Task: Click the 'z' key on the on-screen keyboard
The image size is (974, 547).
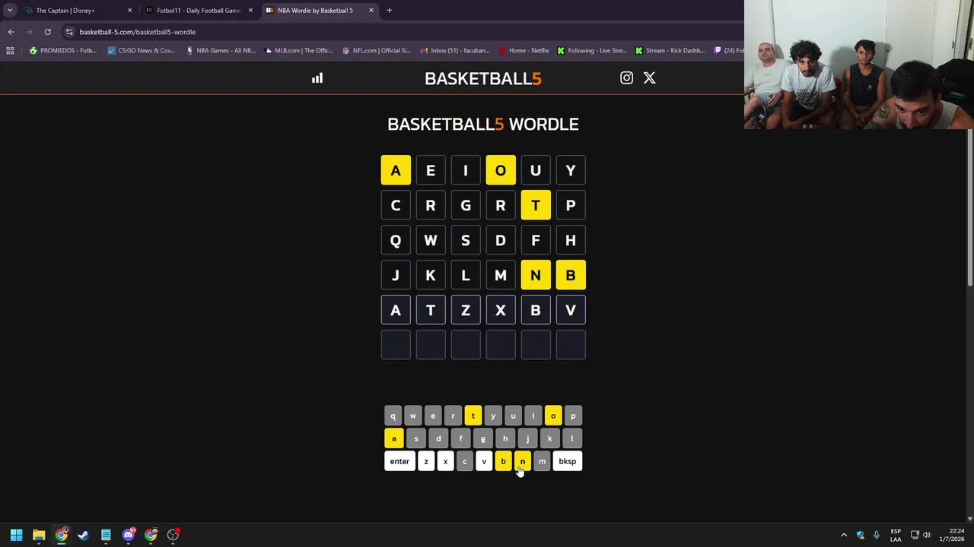Action: [x=426, y=461]
